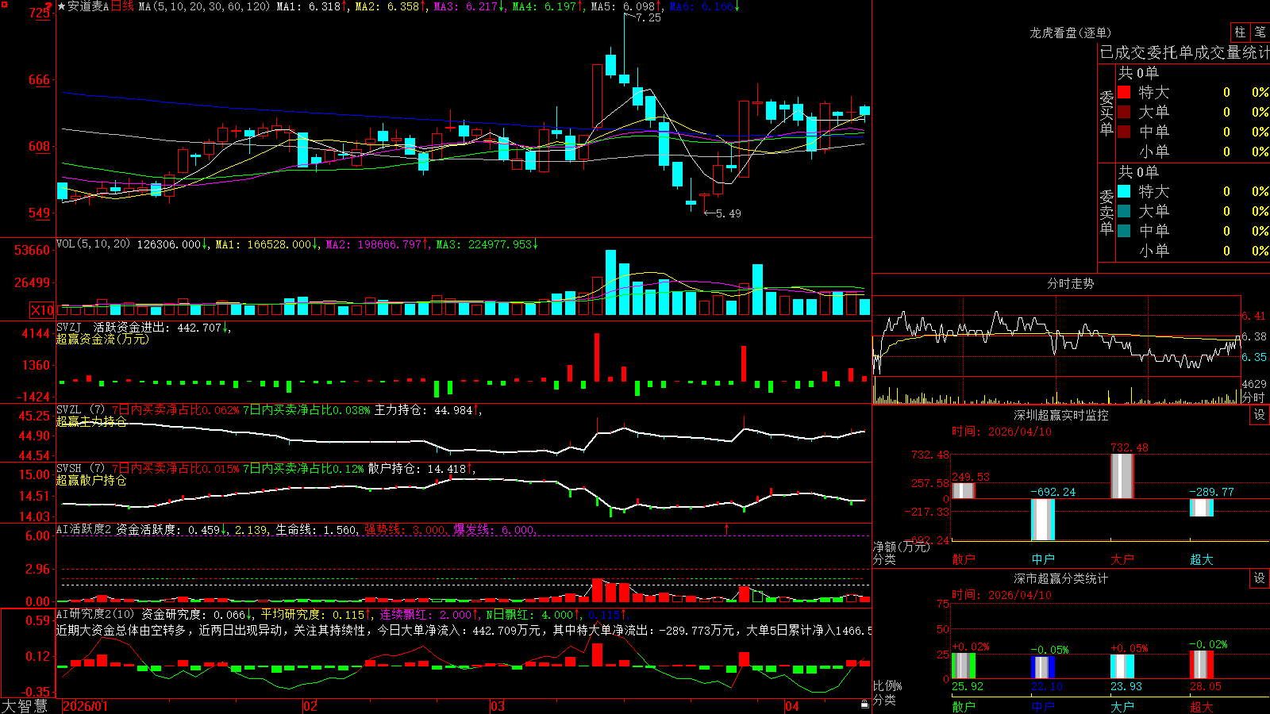Click the dark red 大单 buy-order color square

tap(1124, 112)
